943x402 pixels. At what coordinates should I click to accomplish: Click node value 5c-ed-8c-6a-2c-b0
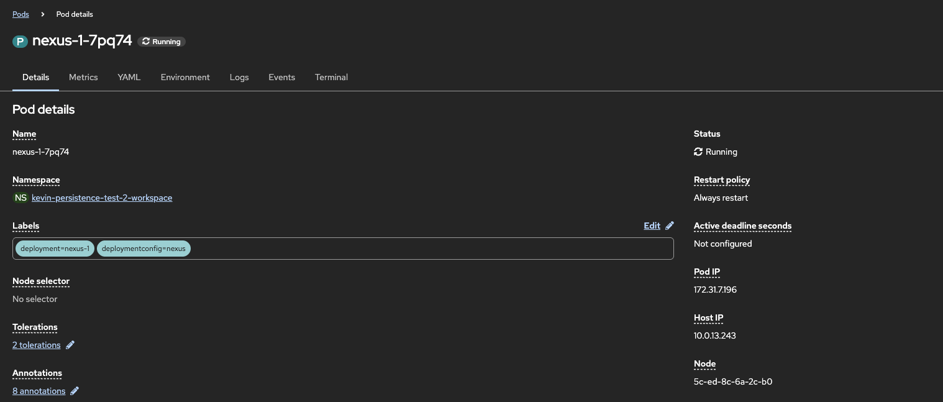pyautogui.click(x=733, y=381)
